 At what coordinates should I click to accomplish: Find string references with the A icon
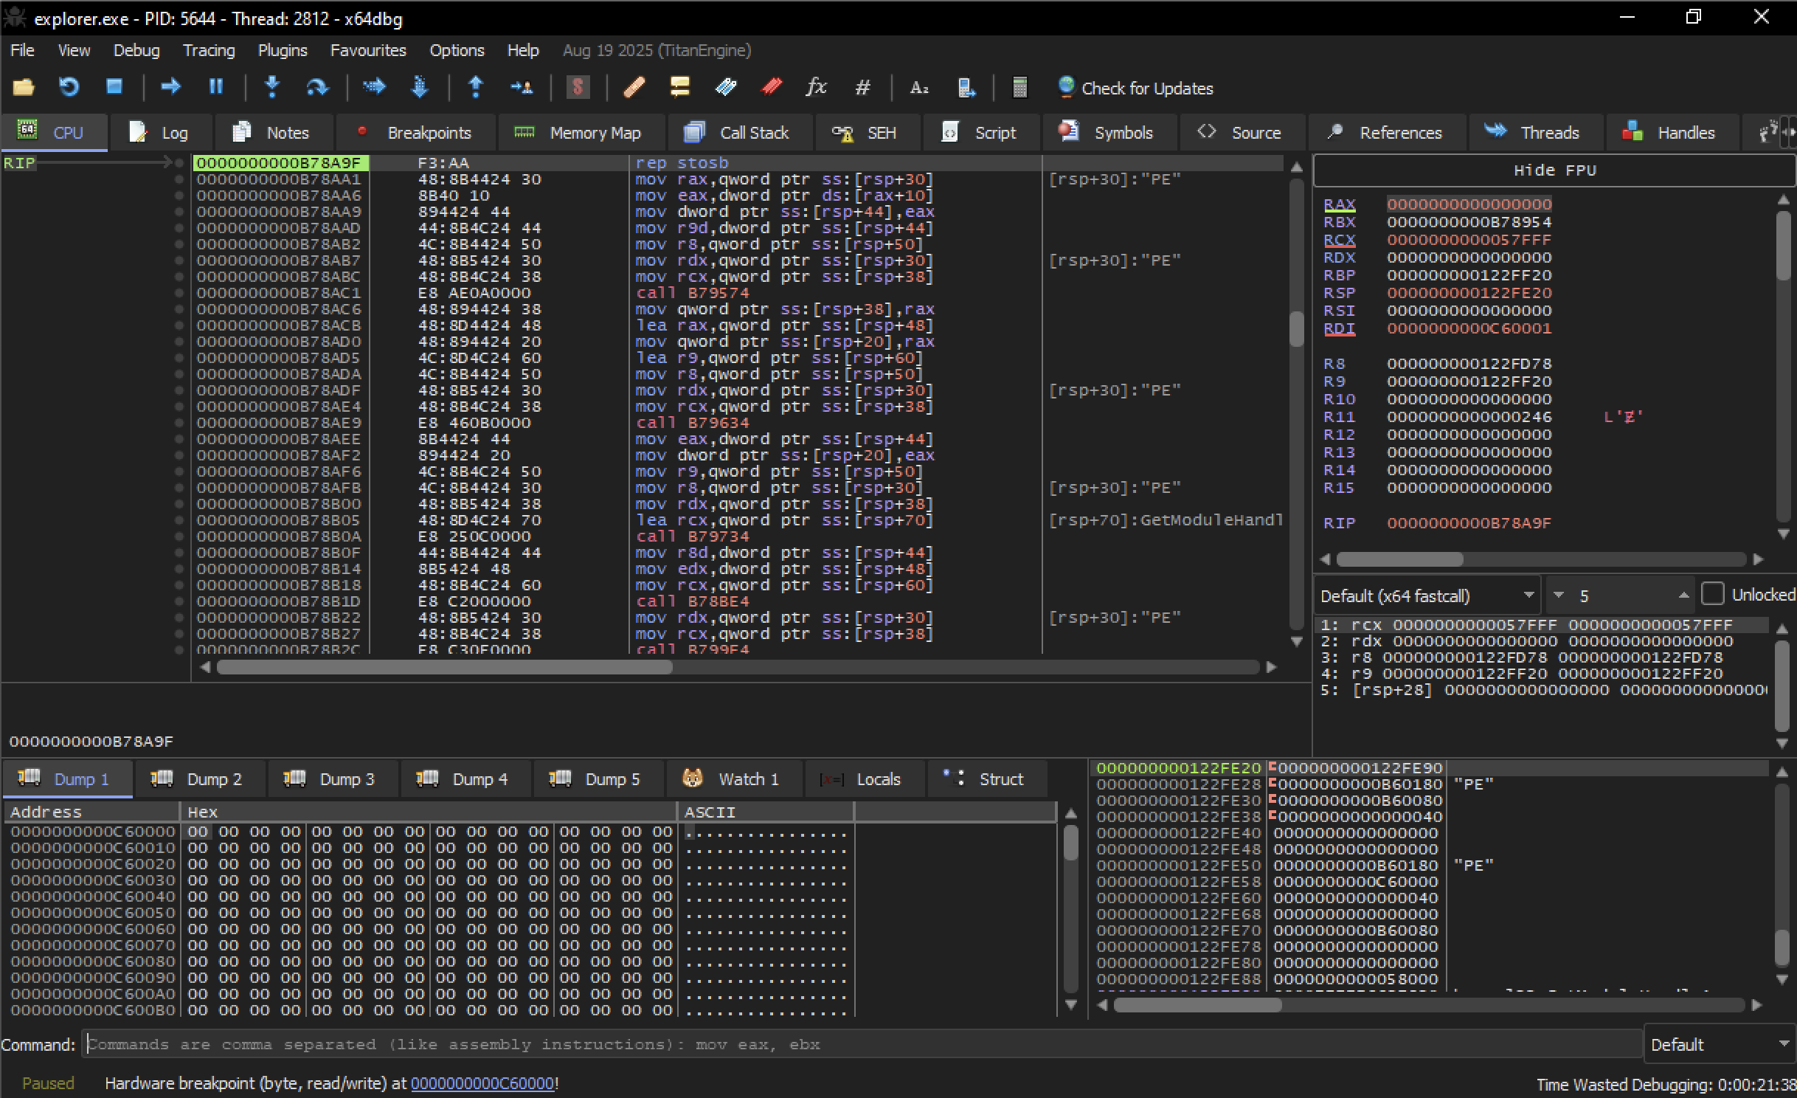tap(918, 88)
